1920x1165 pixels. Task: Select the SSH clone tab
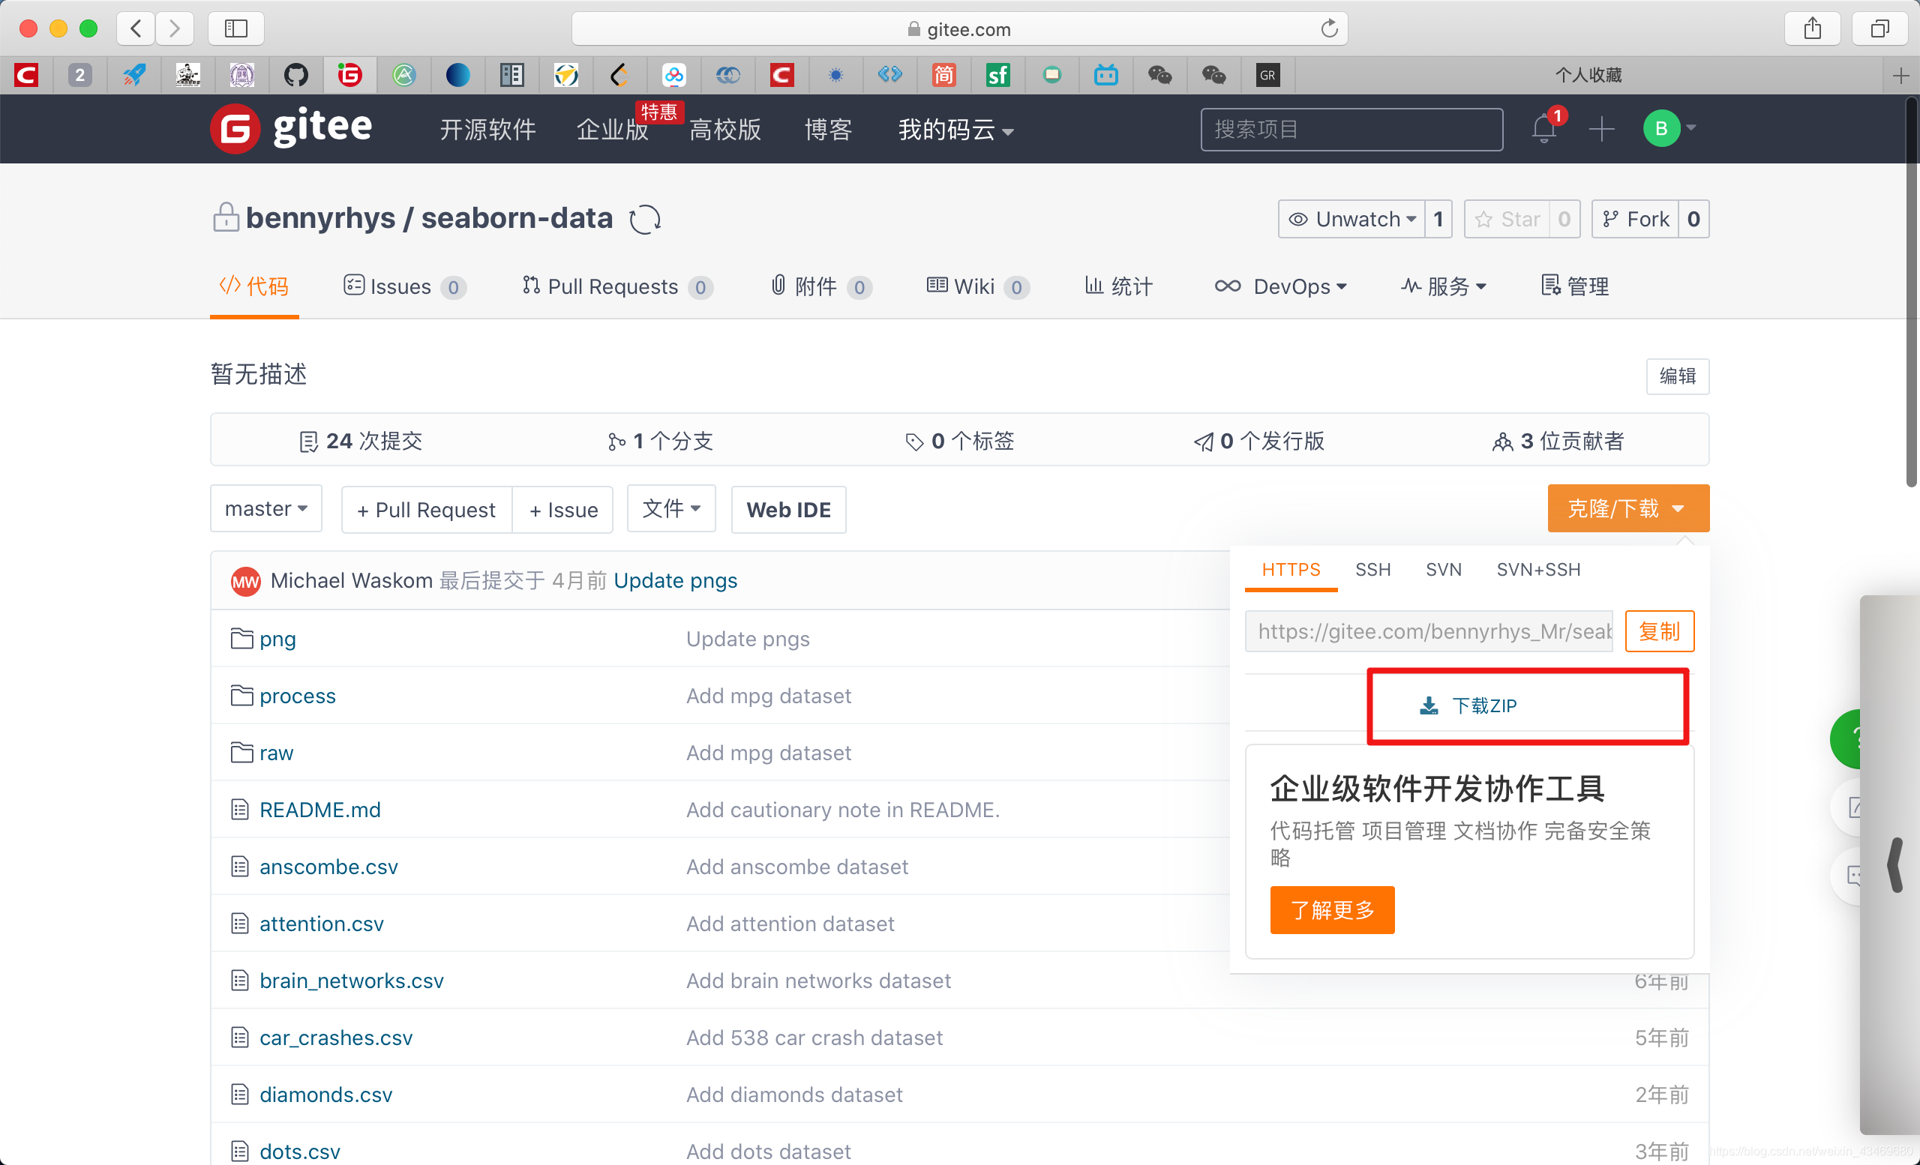pyautogui.click(x=1372, y=570)
